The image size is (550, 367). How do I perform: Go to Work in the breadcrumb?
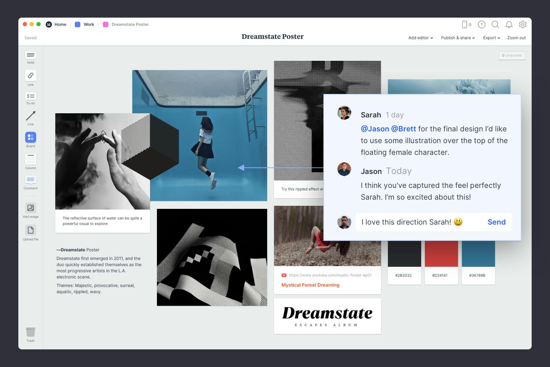pos(89,25)
